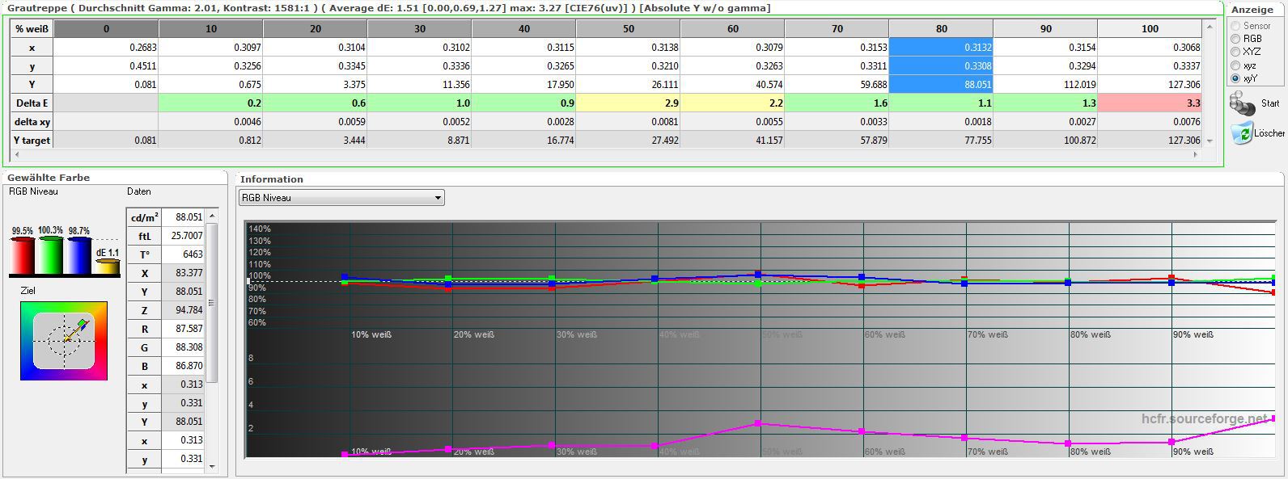Select the xyY display radio button
The height and width of the screenshot is (479, 1288).
pyautogui.click(x=1235, y=78)
